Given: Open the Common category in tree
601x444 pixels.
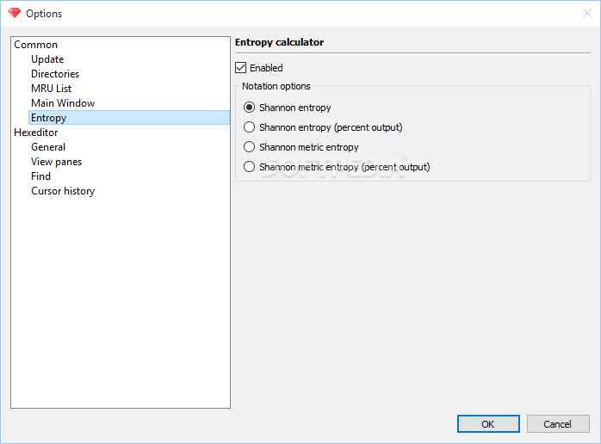Looking at the screenshot, I should tap(35, 45).
